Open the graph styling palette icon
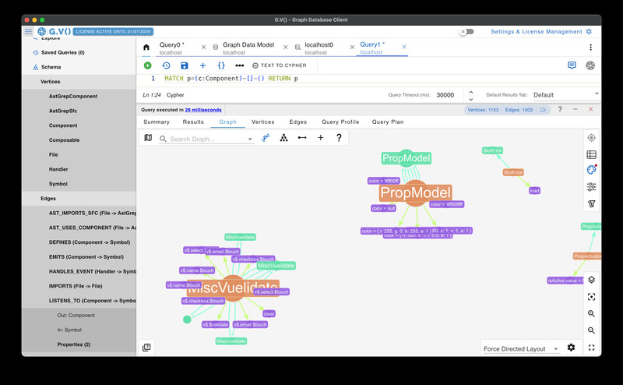 (591, 170)
